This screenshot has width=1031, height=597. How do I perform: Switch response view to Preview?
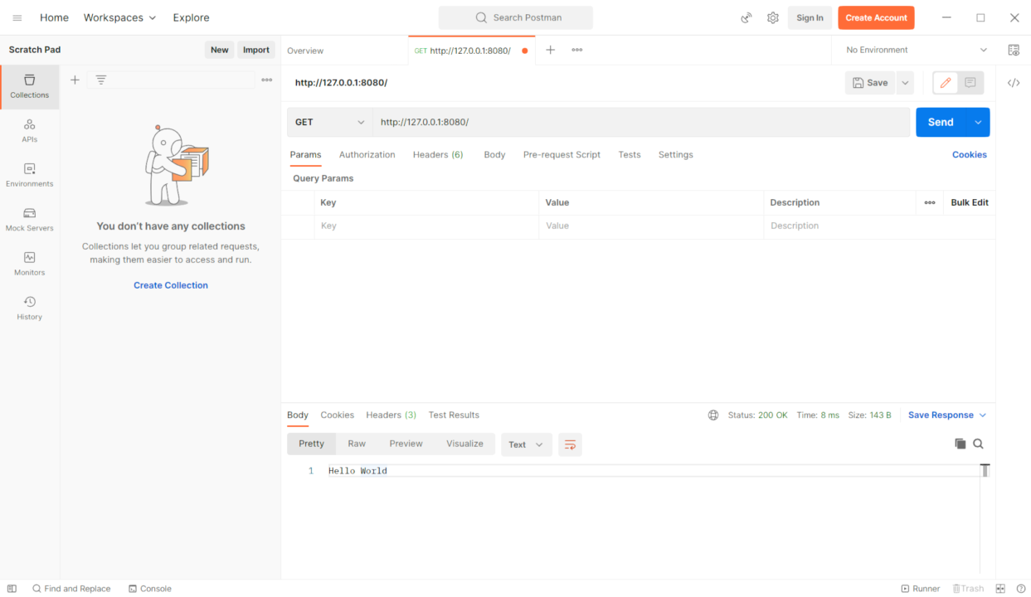pyautogui.click(x=406, y=444)
